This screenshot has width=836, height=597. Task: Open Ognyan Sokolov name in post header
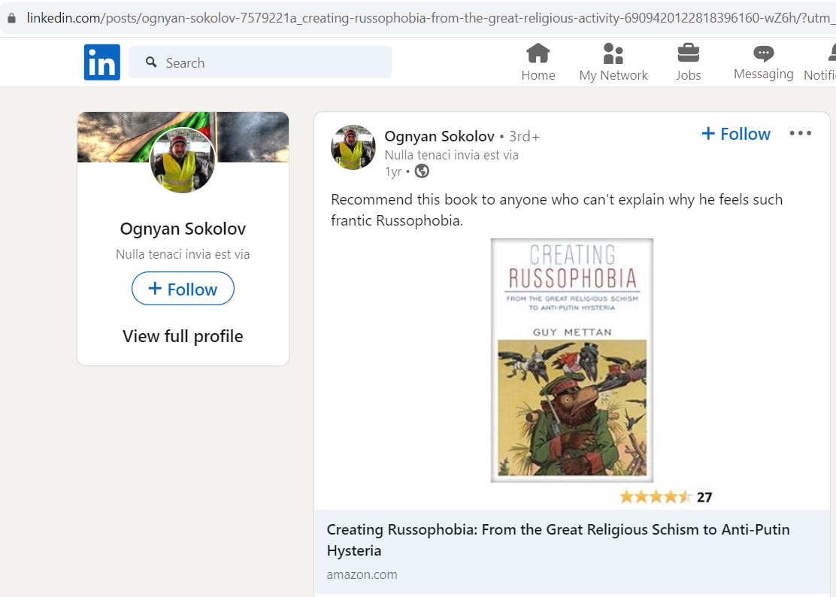tap(439, 136)
